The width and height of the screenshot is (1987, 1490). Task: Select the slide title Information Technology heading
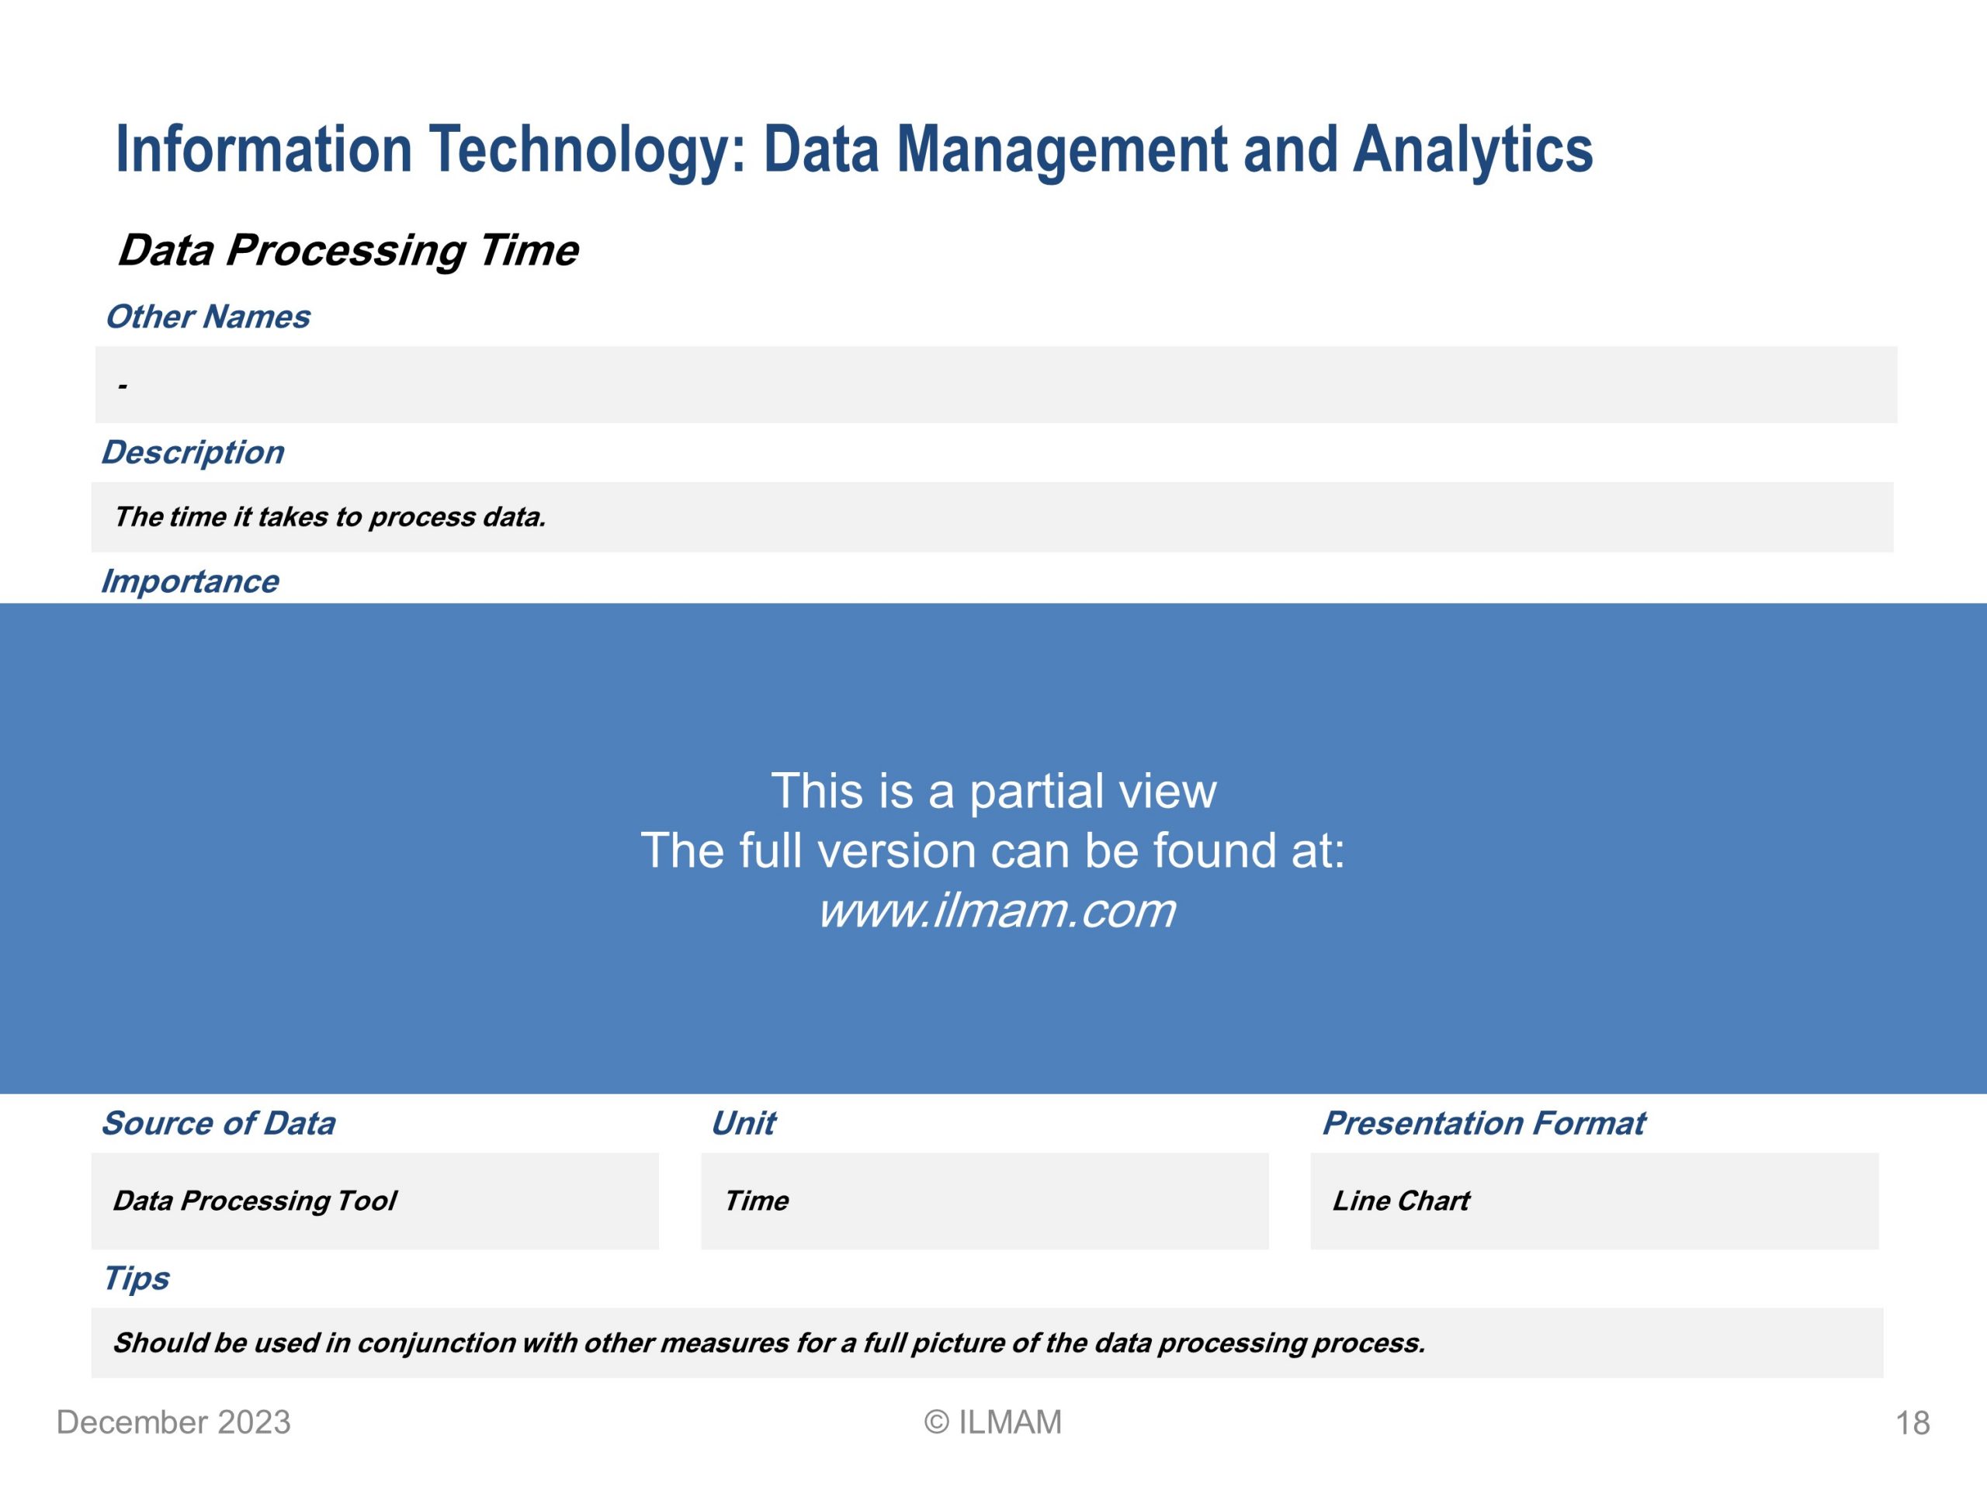(855, 149)
